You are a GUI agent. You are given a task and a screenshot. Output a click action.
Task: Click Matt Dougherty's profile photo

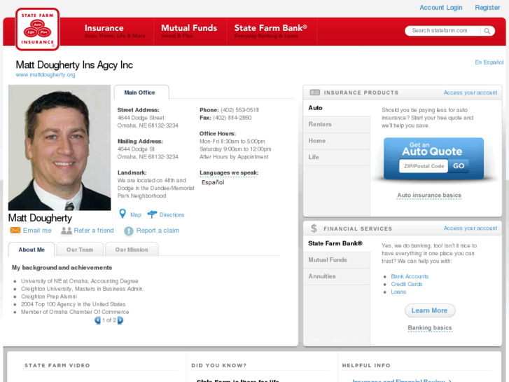(60, 148)
